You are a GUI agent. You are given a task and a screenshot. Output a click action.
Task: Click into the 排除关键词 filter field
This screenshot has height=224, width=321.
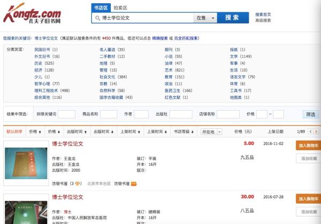click(x=66, y=114)
